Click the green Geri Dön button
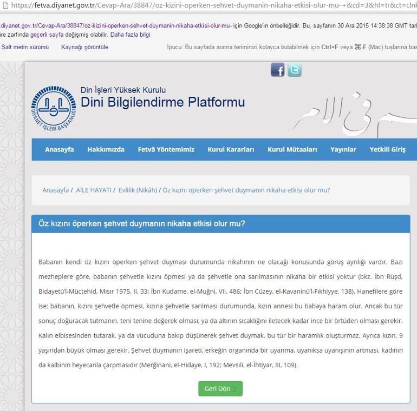This screenshot has width=417, height=411. click(220, 389)
